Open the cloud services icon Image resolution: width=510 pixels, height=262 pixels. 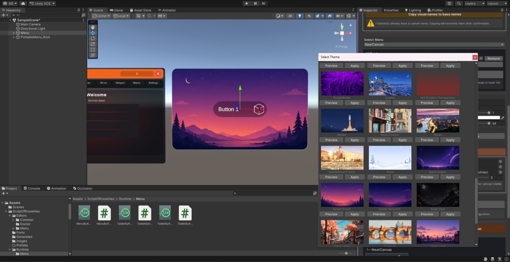click(x=23, y=3)
